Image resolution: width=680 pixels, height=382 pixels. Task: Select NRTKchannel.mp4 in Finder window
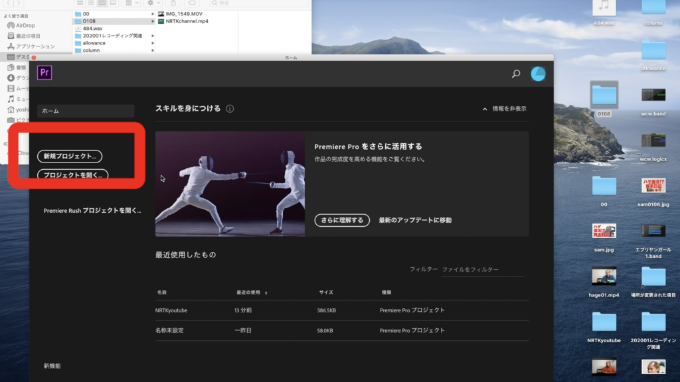coord(183,21)
